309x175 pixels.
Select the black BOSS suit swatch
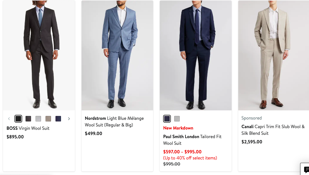18,119
